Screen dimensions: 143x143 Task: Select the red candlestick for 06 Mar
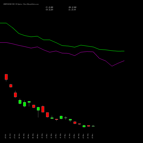tap(34, 106)
